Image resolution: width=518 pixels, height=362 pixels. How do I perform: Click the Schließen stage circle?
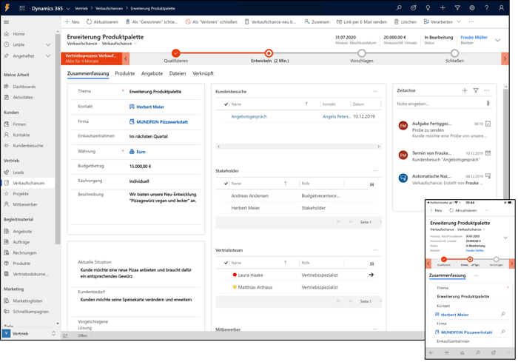454,53
